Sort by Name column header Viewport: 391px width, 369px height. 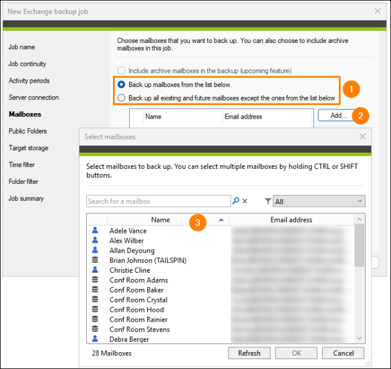[x=168, y=220]
